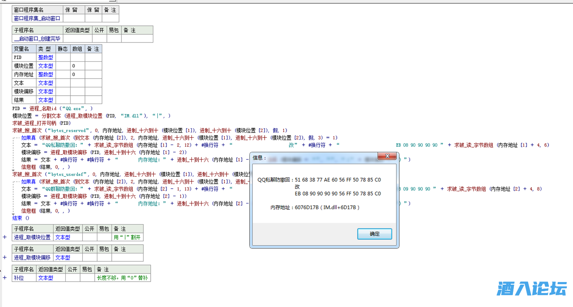The image size is (573, 307).
Task: Click the 用“|”割开 remark cell
Action: coord(127,237)
